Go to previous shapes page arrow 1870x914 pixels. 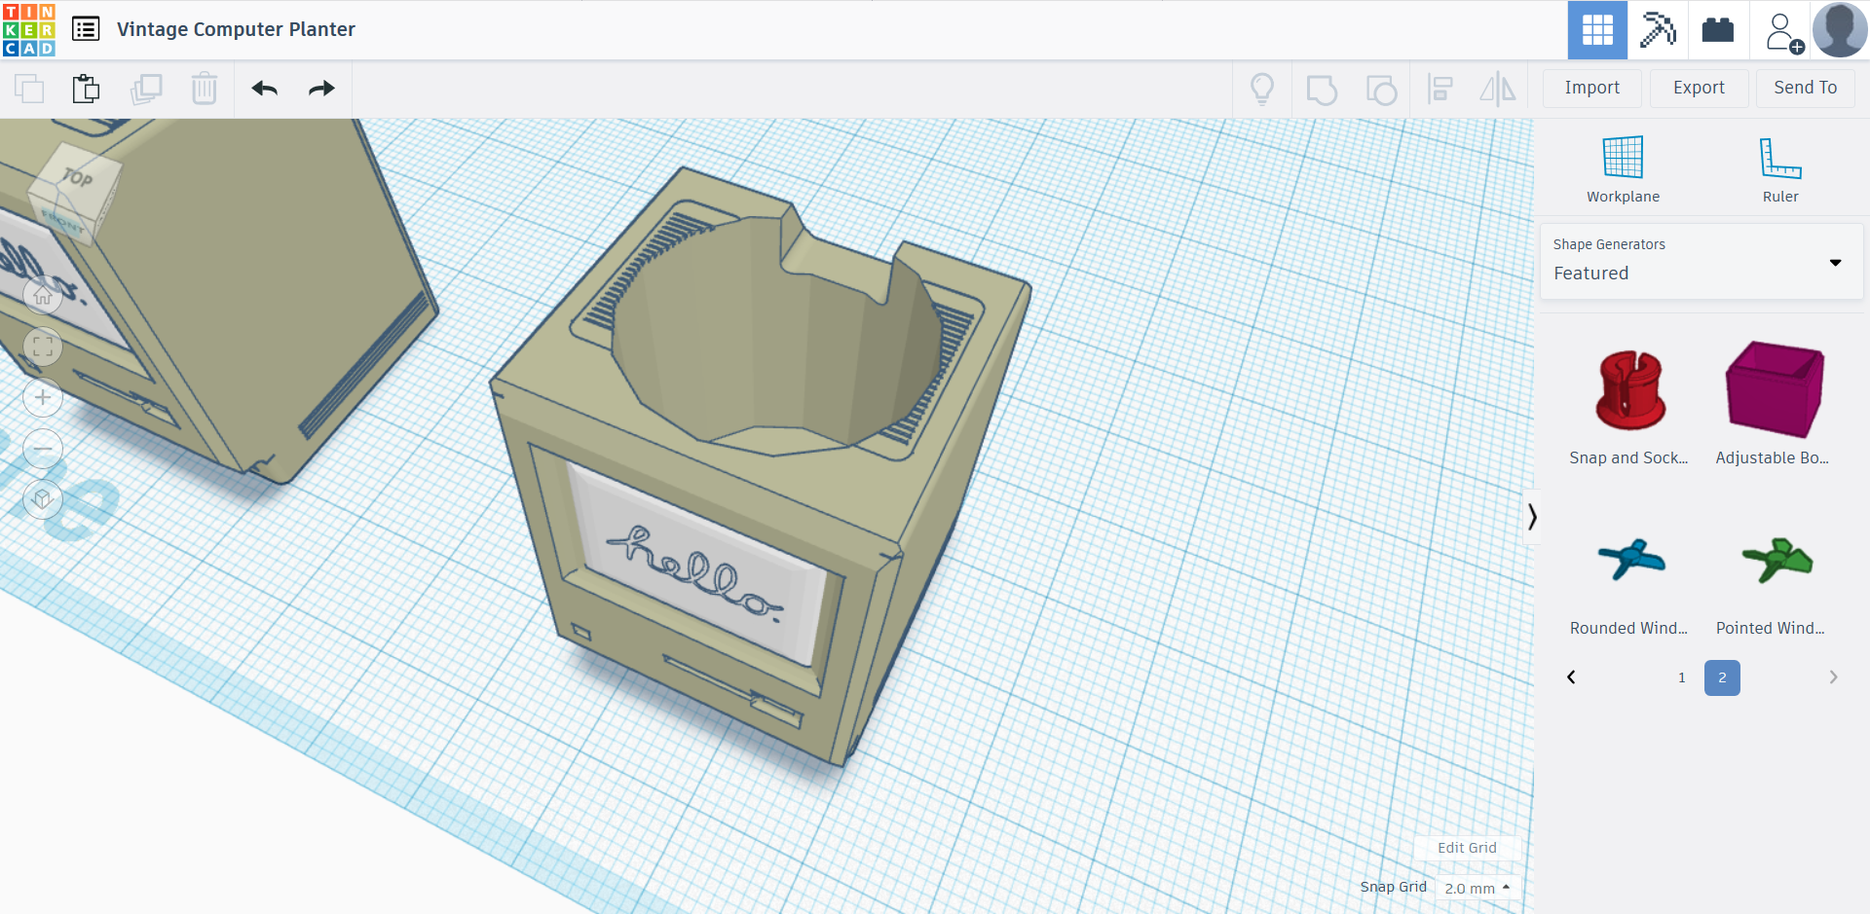pos(1571,677)
